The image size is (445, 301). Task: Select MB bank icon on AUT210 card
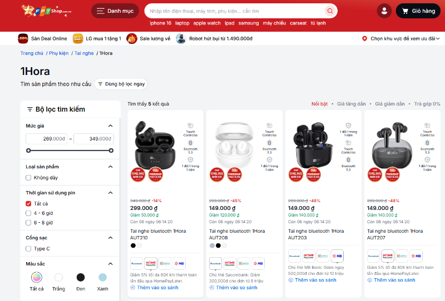coord(179,263)
